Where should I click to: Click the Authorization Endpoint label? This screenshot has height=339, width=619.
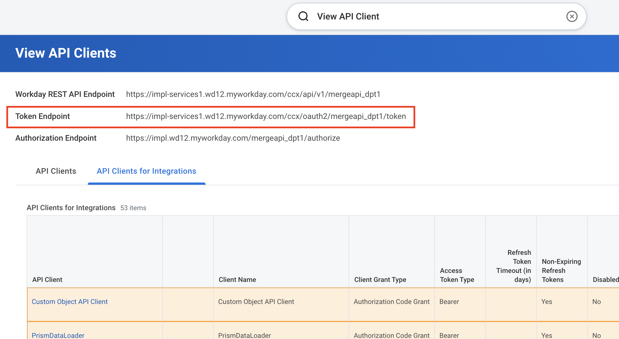coord(56,138)
